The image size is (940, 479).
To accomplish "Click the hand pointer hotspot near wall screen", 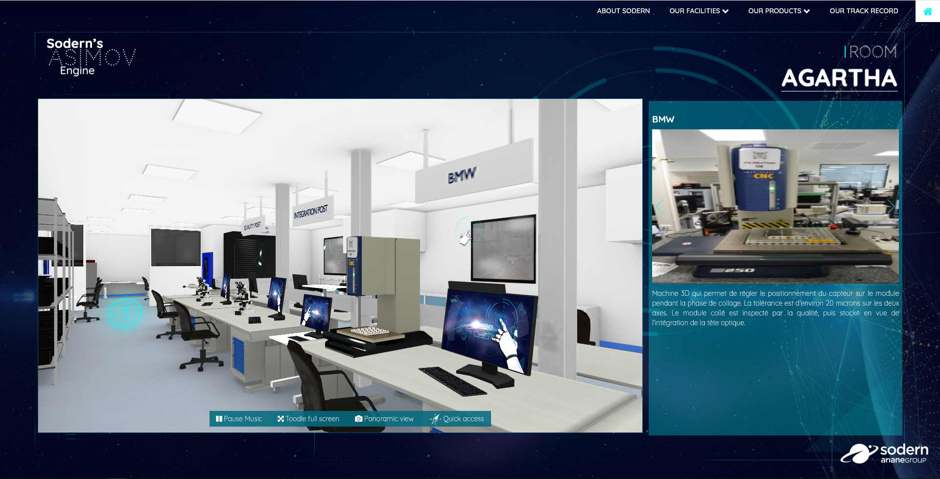I will (467, 234).
